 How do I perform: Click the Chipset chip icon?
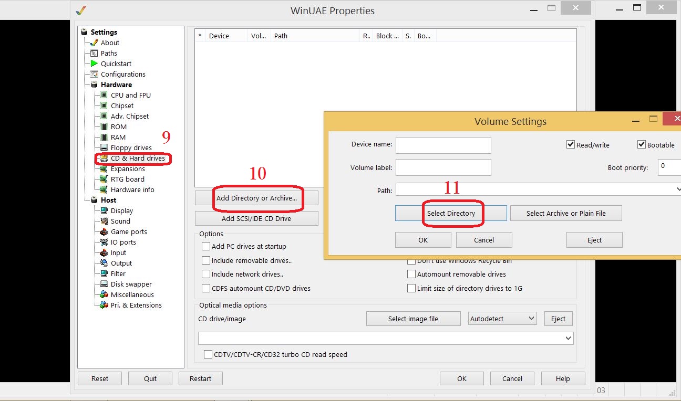point(104,105)
